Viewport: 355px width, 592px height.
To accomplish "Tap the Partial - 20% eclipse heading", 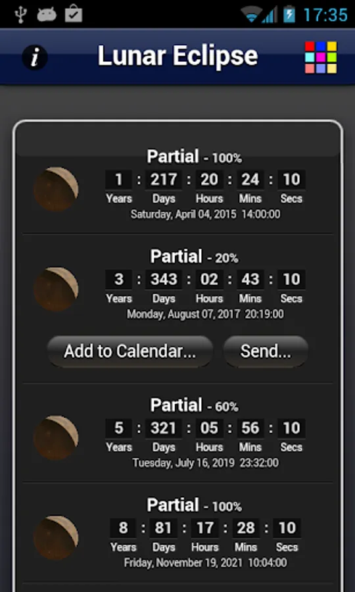I will tap(195, 257).
